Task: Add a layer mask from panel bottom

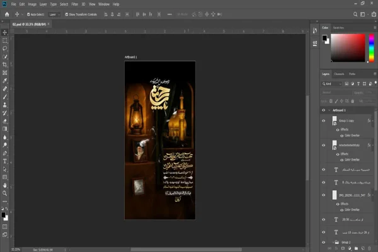Action: pyautogui.click(x=343, y=248)
